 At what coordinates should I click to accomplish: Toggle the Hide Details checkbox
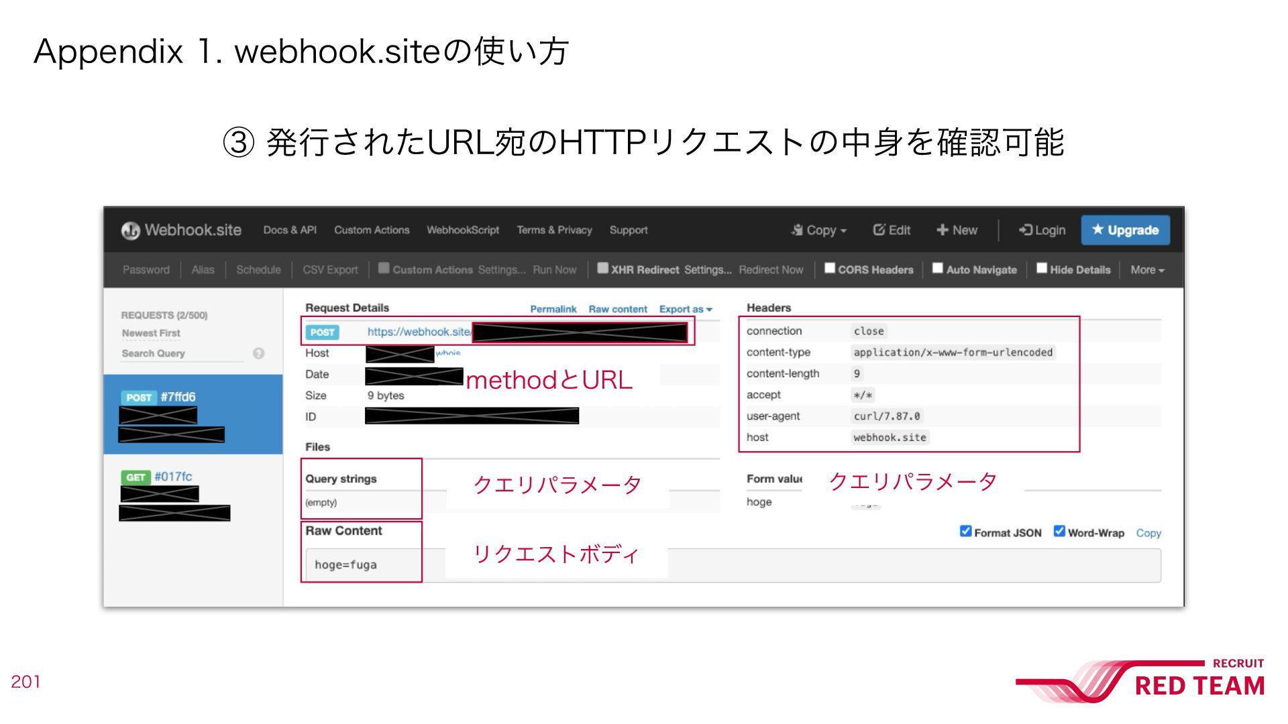click(x=1042, y=268)
